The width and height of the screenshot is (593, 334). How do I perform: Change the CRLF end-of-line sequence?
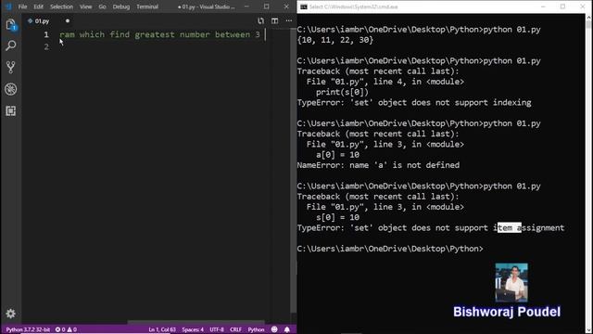coord(235,329)
